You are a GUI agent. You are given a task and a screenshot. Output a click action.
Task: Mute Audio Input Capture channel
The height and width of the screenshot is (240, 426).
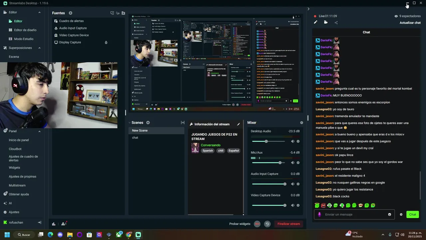(x=293, y=184)
